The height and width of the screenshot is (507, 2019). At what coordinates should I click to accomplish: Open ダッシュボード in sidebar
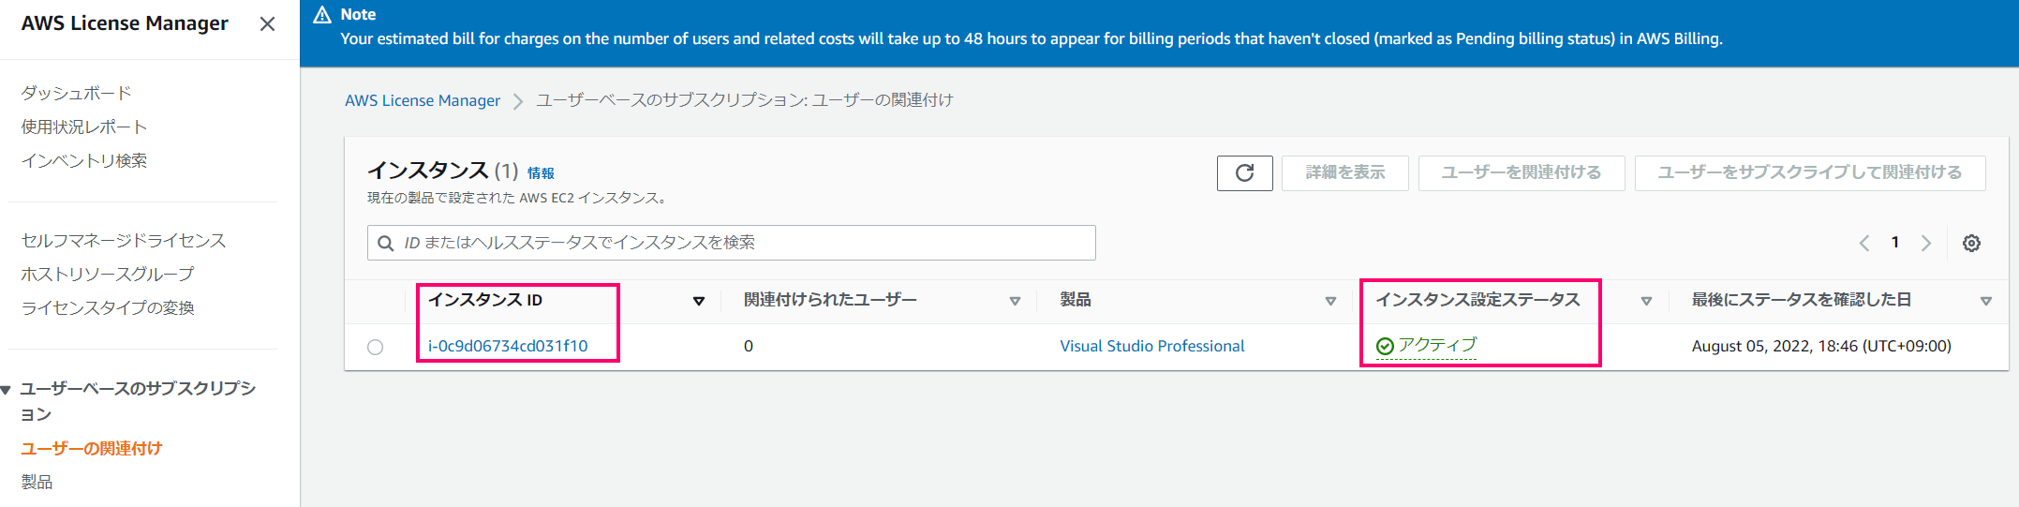pyautogui.click(x=76, y=93)
